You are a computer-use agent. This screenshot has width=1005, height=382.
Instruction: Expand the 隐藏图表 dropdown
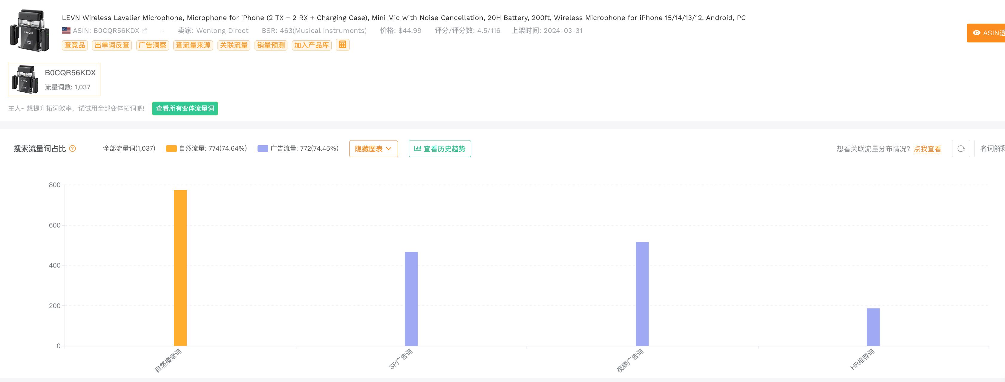[x=373, y=149]
